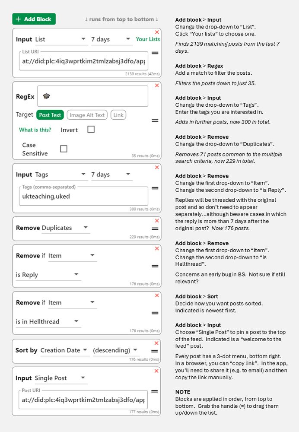Delete the Single Post Input block with X
The image size is (299, 432).
[156, 371]
